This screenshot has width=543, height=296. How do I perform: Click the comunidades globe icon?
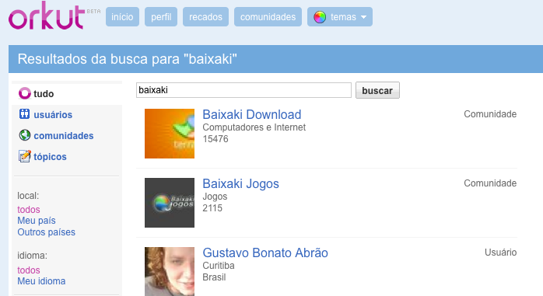tap(25, 135)
